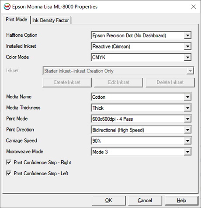
Task: Expand the Microweave Mode dropdown
Action: coord(141,152)
